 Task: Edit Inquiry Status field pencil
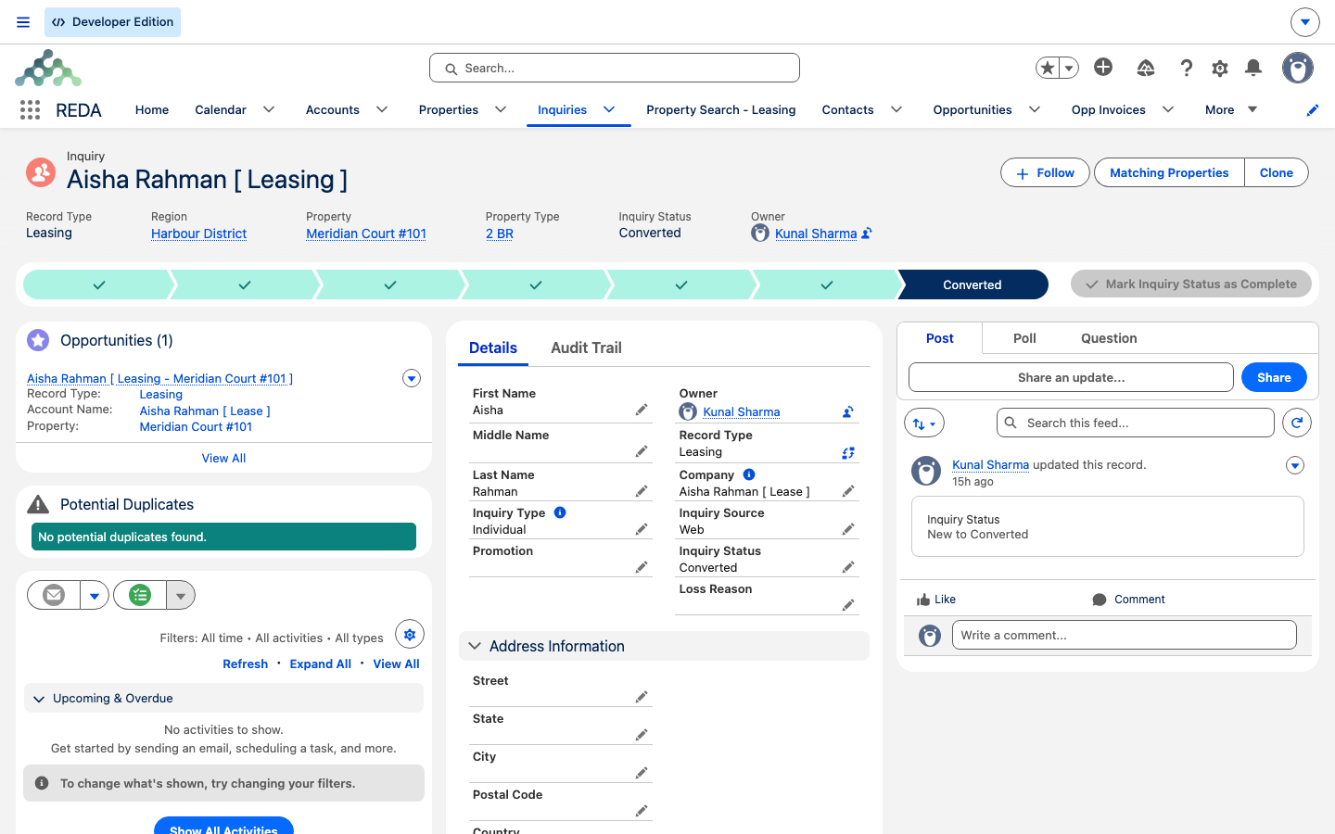pos(848,567)
